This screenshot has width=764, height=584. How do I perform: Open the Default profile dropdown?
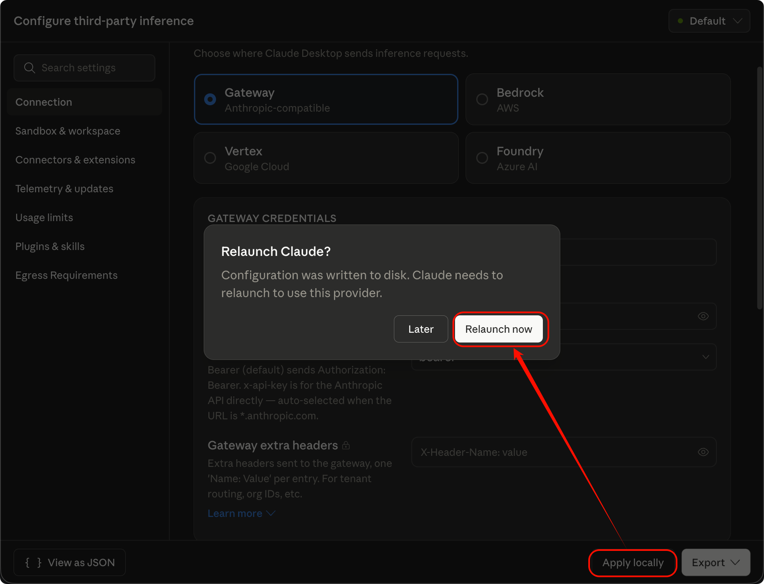(x=709, y=21)
